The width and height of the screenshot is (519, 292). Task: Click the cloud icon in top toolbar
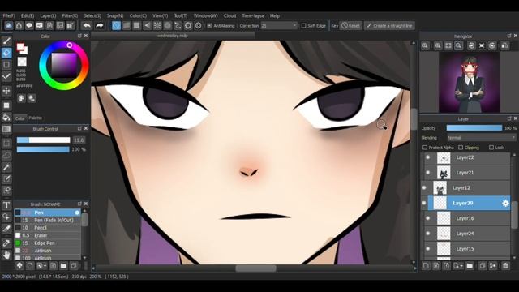(9, 25)
